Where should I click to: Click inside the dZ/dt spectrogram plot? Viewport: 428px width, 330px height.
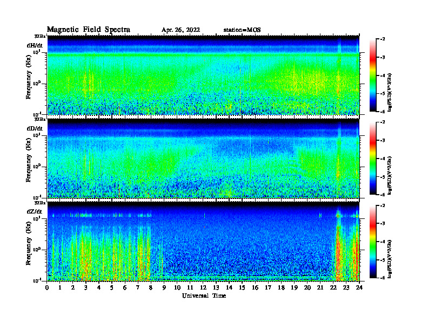click(x=203, y=242)
